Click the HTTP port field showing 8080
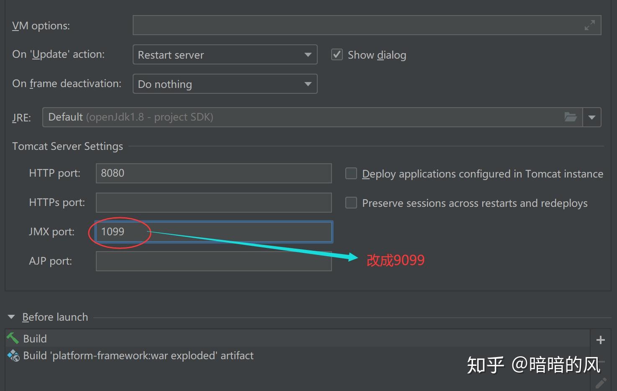Viewport: 617px width, 391px height. pyautogui.click(x=213, y=173)
